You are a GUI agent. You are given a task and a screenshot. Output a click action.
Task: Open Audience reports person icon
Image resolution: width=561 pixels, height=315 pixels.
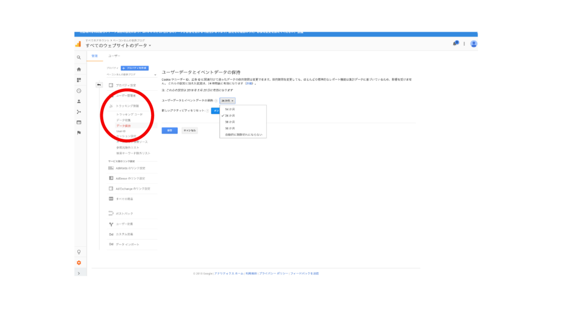(x=79, y=101)
